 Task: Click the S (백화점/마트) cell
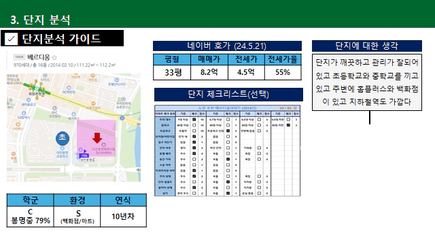(77, 216)
